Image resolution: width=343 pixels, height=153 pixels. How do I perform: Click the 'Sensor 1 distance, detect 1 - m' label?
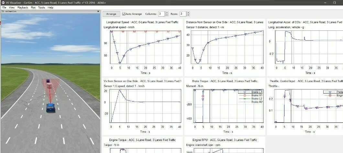click(205, 27)
